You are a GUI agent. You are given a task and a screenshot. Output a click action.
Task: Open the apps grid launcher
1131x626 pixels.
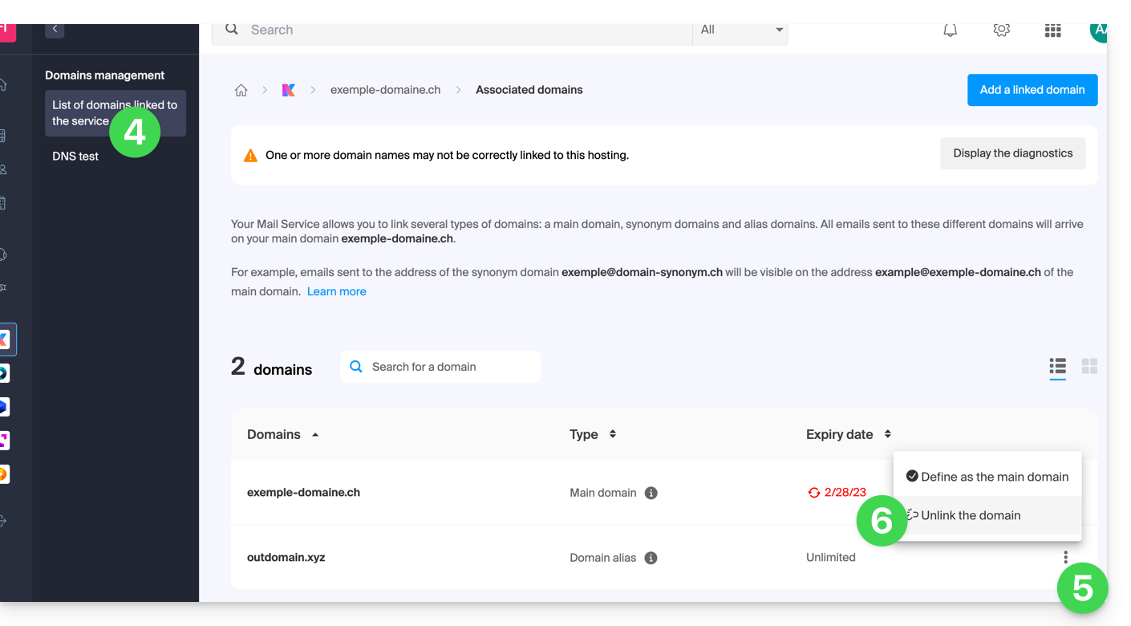tap(1052, 30)
